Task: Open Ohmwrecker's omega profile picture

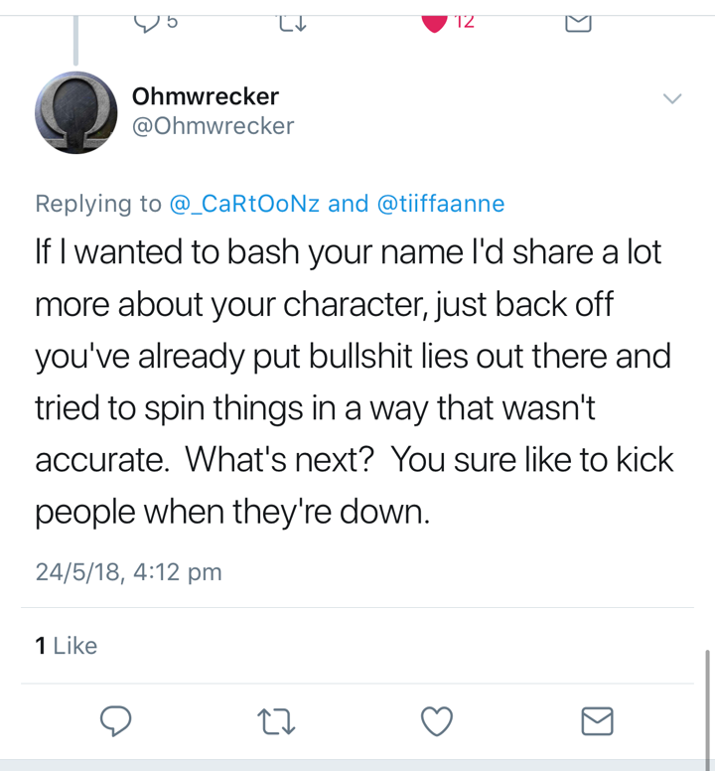Action: [76, 112]
